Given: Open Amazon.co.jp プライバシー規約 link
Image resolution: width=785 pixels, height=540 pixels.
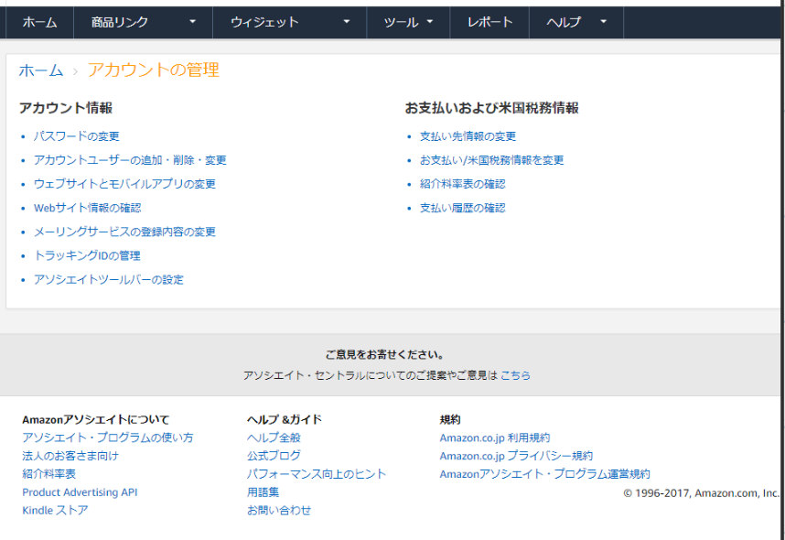Looking at the screenshot, I should pyautogui.click(x=516, y=456).
